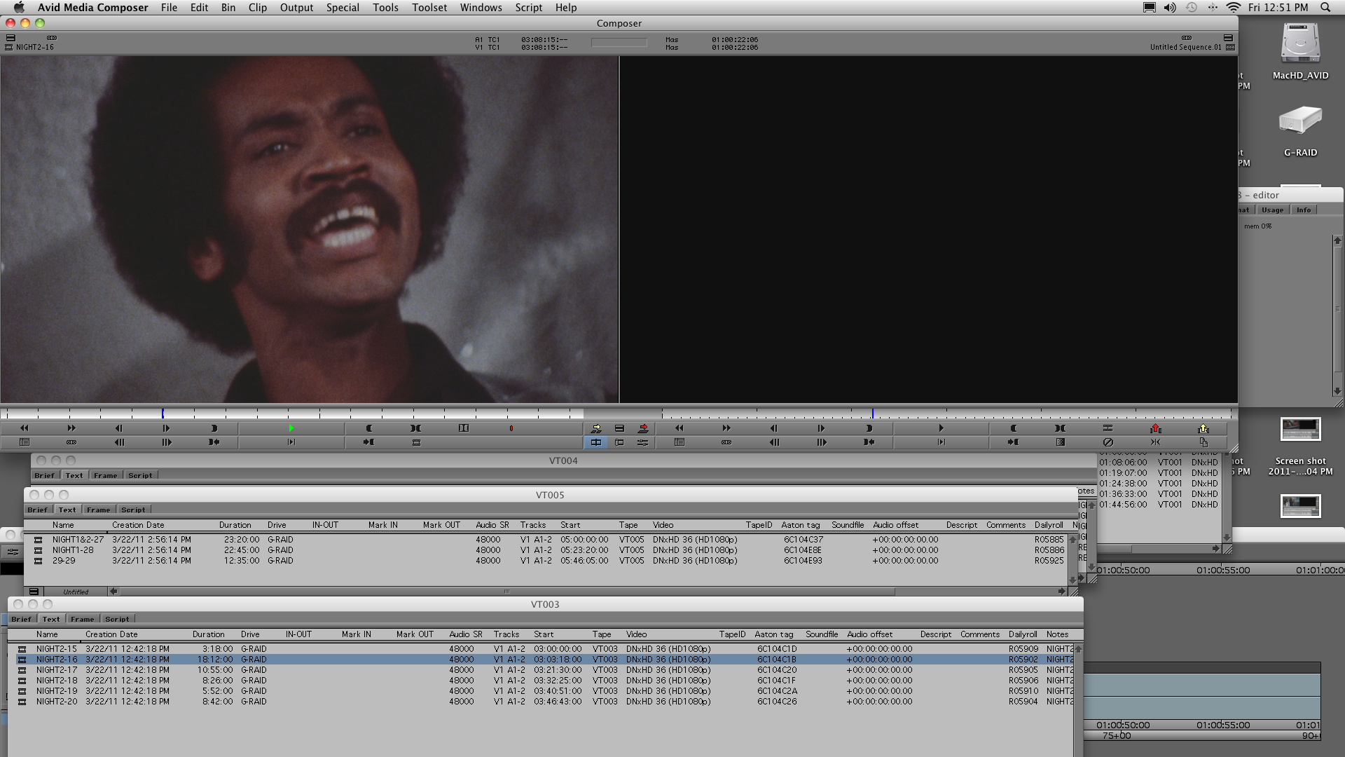
Task: Open the Toolset menu
Action: point(429,8)
